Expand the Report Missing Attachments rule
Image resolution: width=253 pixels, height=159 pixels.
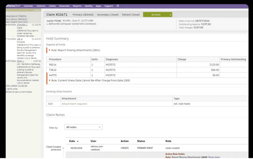[50, 50]
